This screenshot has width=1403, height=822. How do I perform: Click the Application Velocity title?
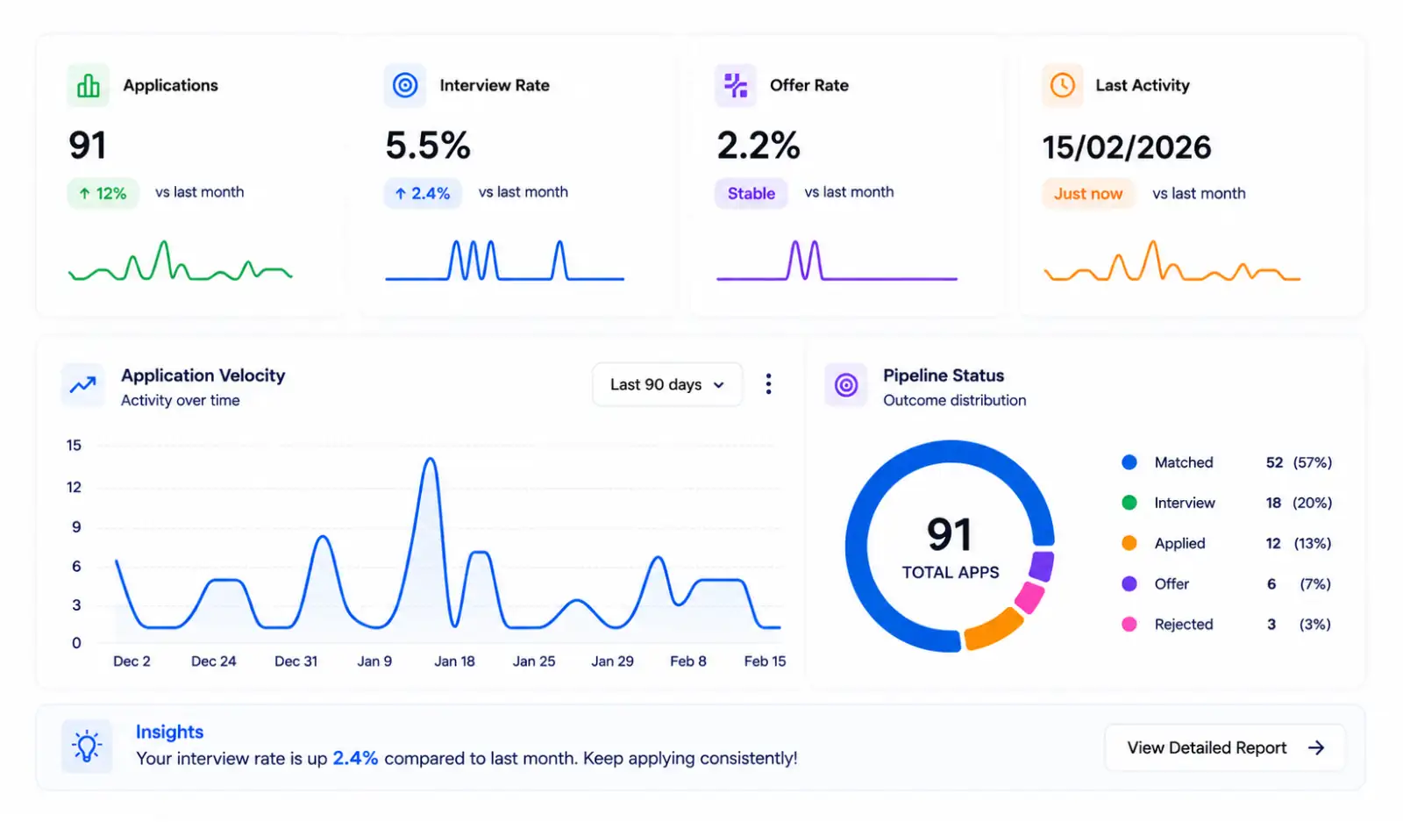(x=203, y=375)
